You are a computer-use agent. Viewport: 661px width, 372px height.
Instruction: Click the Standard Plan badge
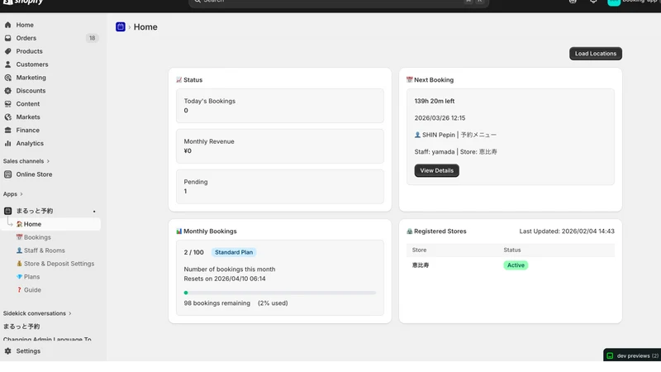pos(234,252)
